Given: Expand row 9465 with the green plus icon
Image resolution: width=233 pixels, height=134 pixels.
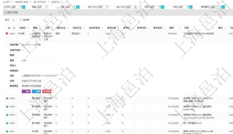Looking at the screenshot, I should coord(7,98).
